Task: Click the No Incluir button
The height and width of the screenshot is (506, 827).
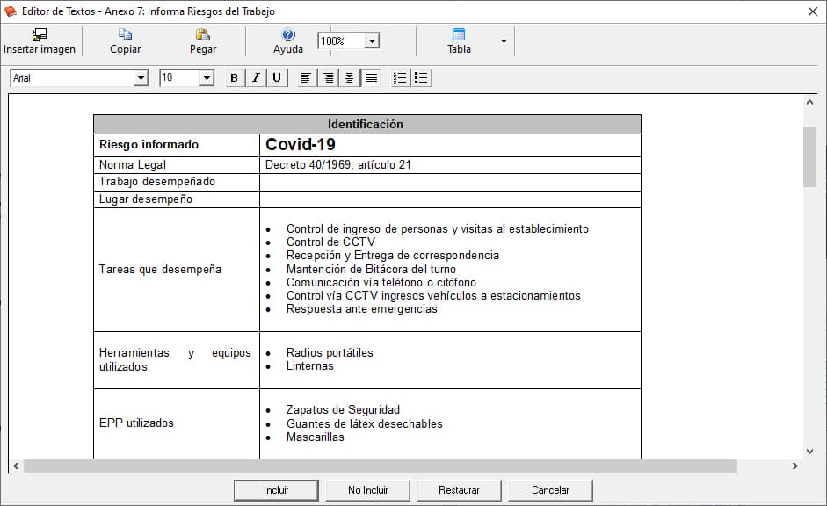Action: point(367,490)
